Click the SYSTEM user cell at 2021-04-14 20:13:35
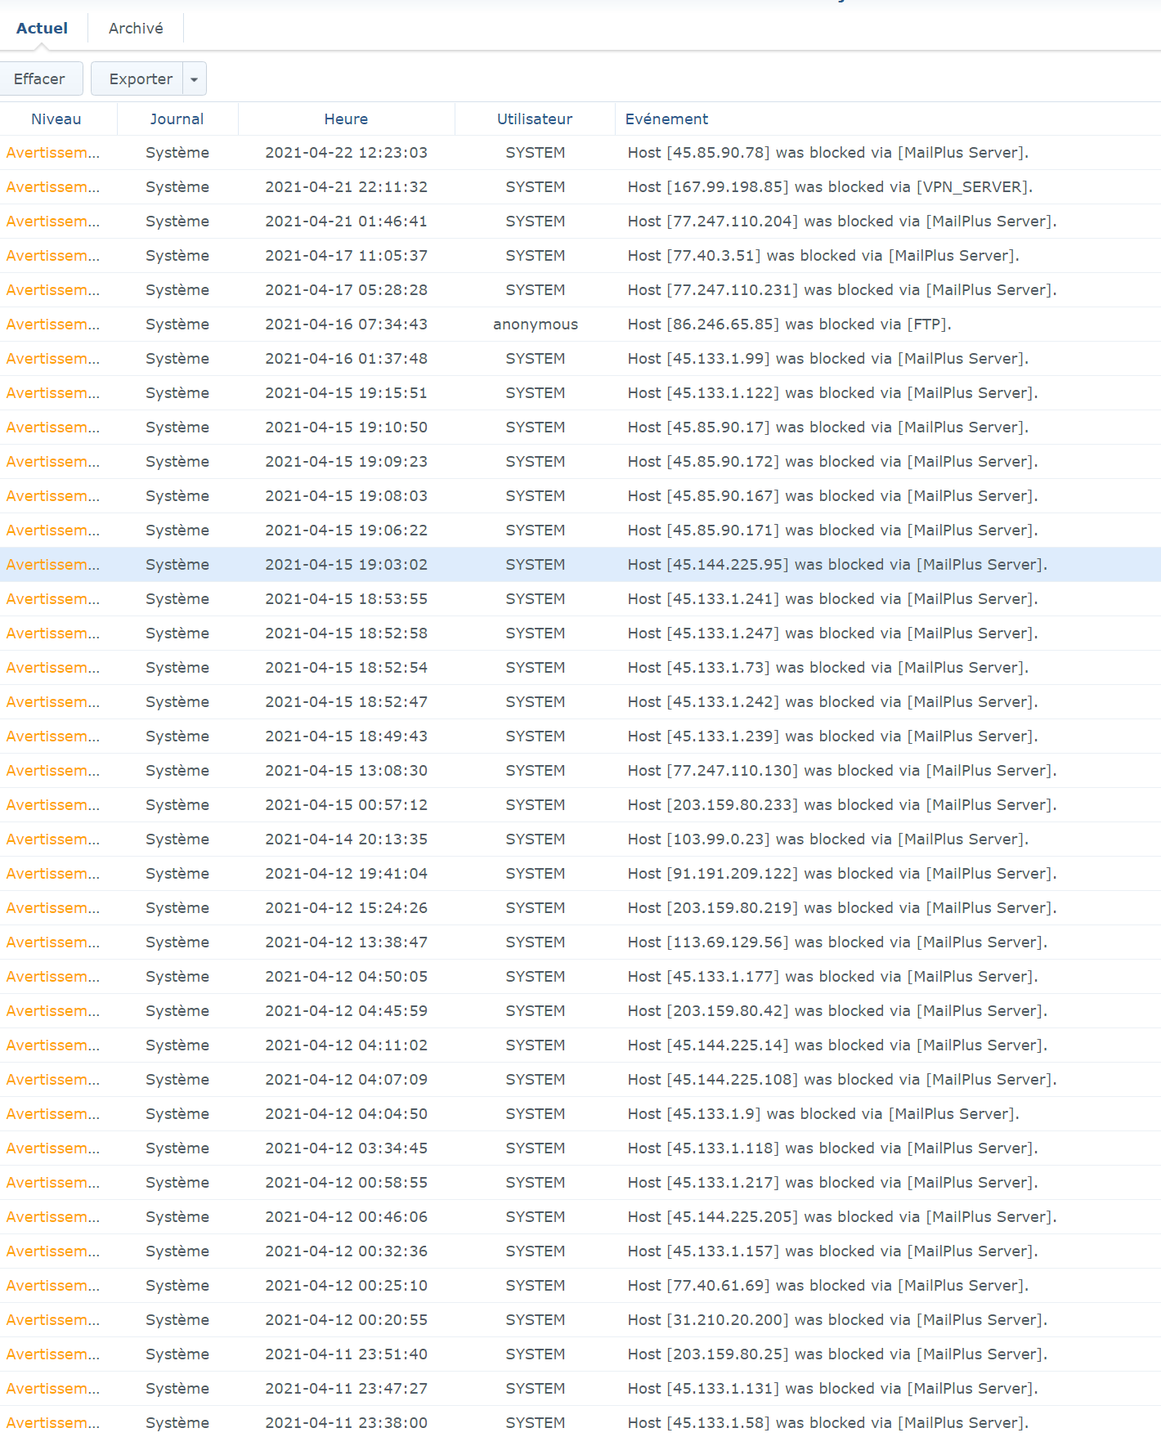Image resolution: width=1161 pixels, height=1437 pixels. (536, 839)
